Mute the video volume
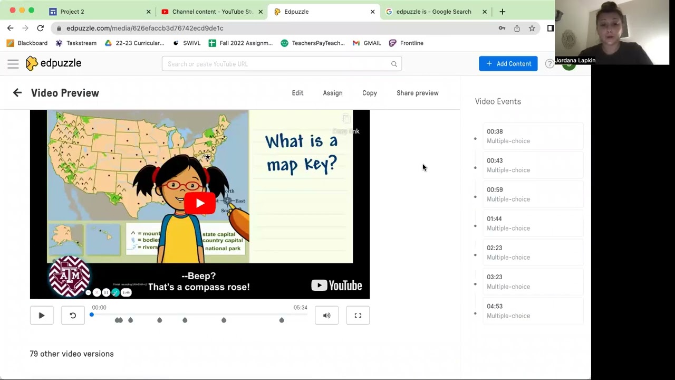Screen dimensions: 675x380 (327, 316)
